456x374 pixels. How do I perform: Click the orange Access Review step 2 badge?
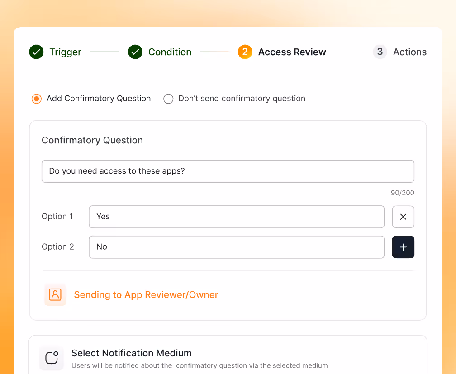click(245, 52)
